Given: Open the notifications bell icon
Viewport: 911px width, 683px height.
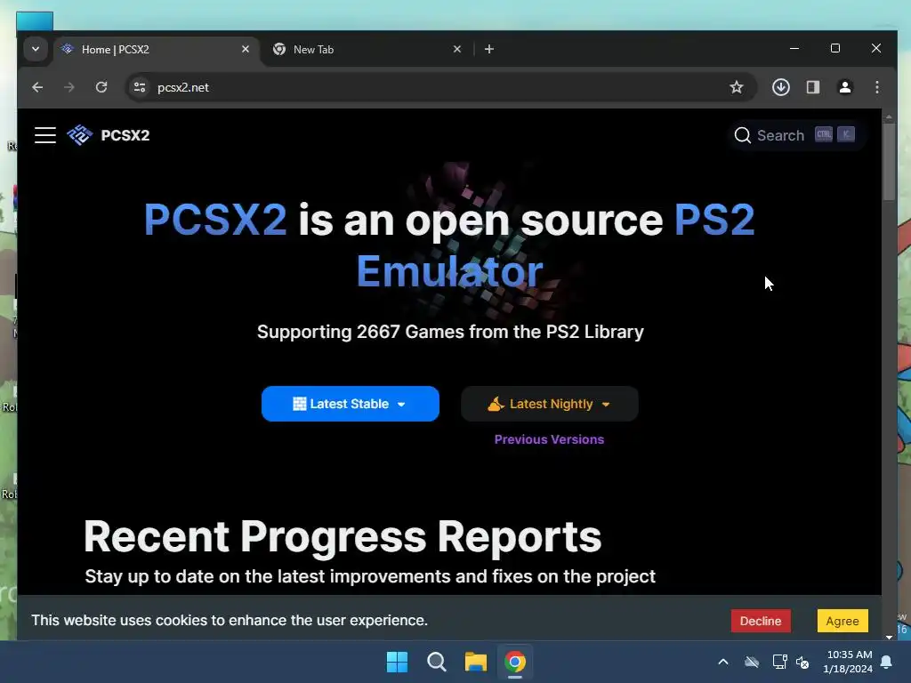Looking at the screenshot, I should pos(887,662).
